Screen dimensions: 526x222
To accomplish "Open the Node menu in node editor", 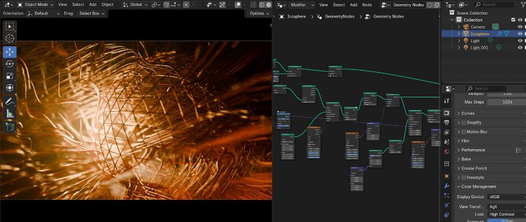I will click(x=367, y=5).
